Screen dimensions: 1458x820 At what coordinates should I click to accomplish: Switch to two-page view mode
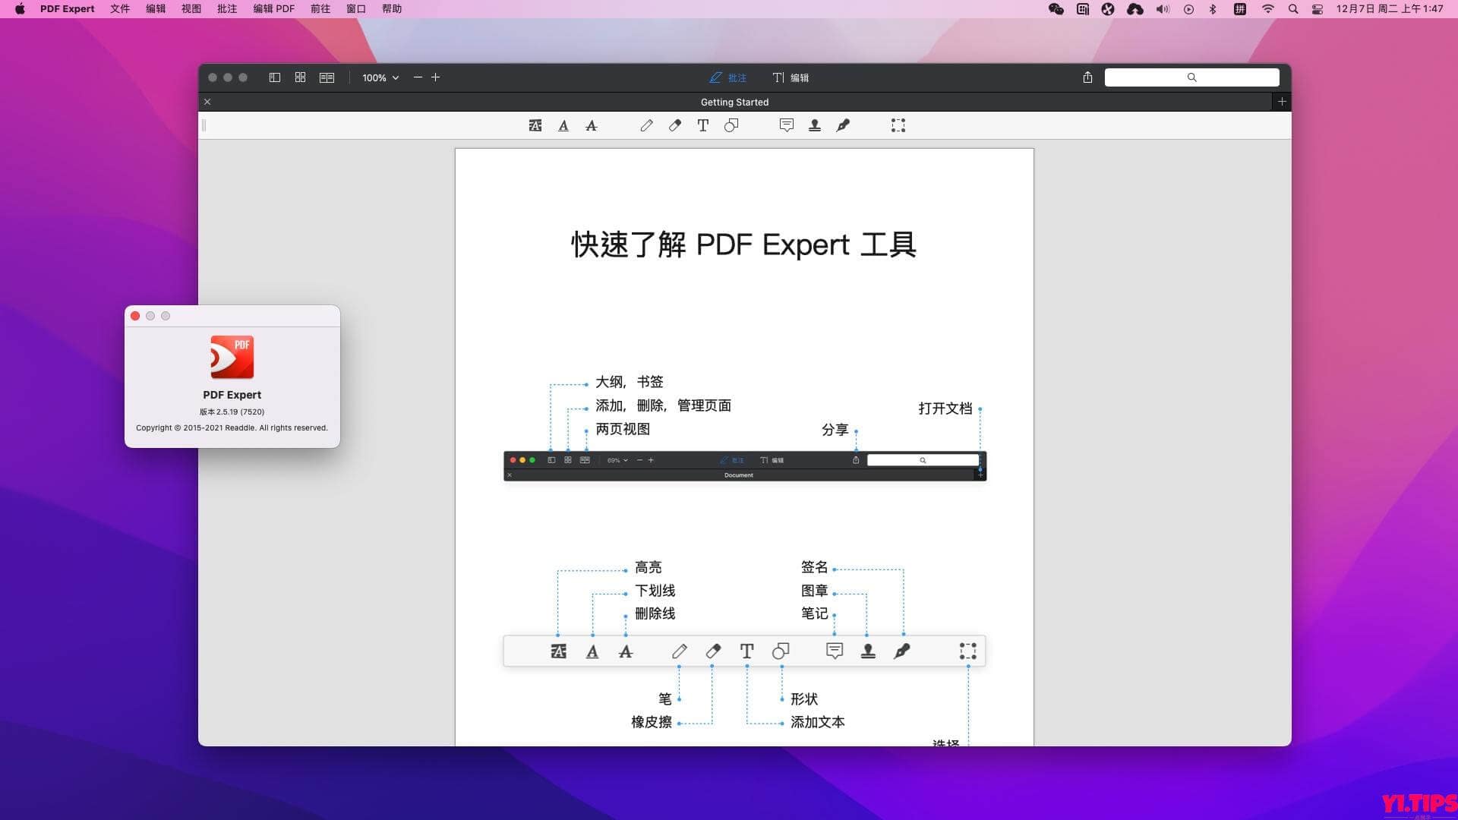coord(327,77)
